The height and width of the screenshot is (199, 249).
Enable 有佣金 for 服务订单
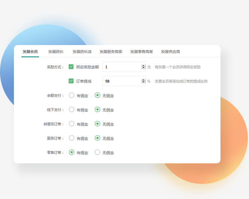[72, 138]
